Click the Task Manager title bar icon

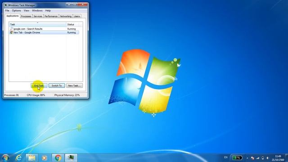(x=6, y=5)
